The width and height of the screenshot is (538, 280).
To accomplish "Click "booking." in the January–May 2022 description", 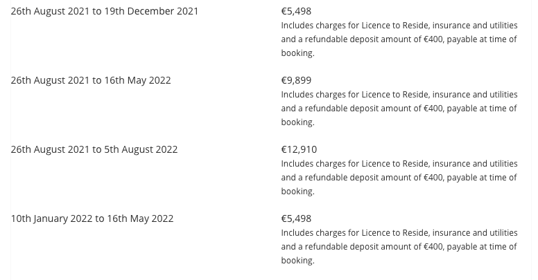I will click(297, 261).
